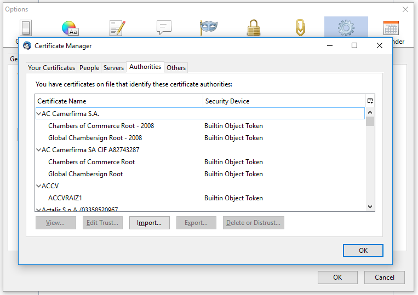Viewport: 418px width, 295px height.
Task: Select the ACCVRAIZ1 certificate row
Action: (200, 198)
